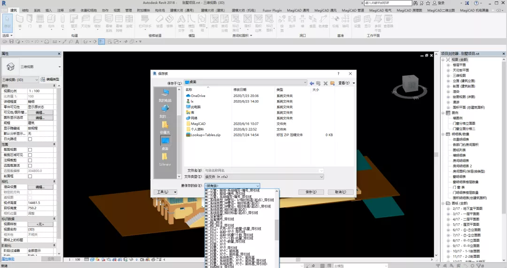Click the delete X icon in dialog toolbar
The image size is (507, 268).
[325, 83]
